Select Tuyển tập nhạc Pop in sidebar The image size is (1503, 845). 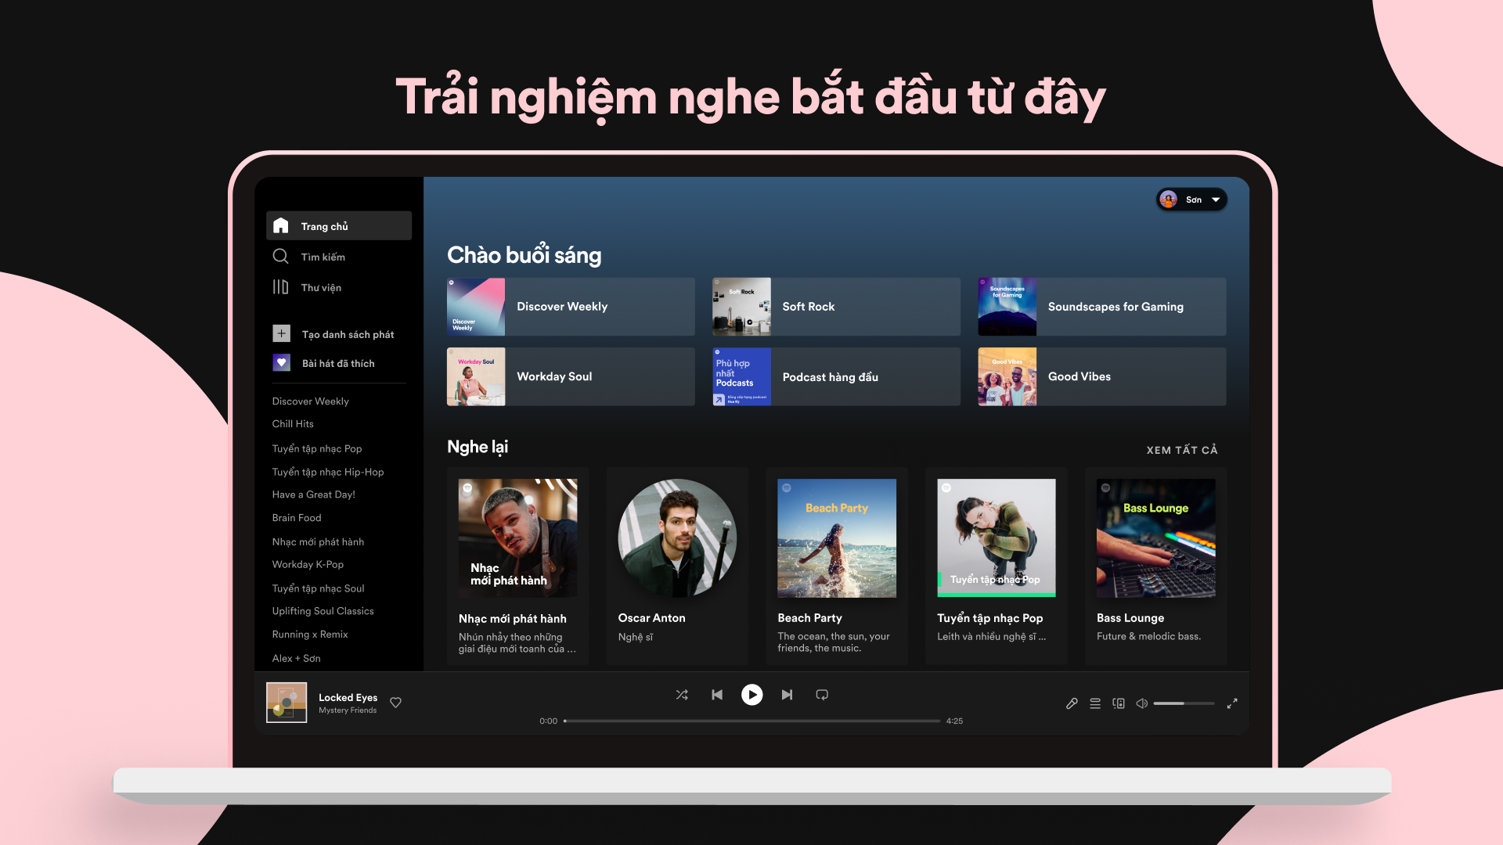317,448
